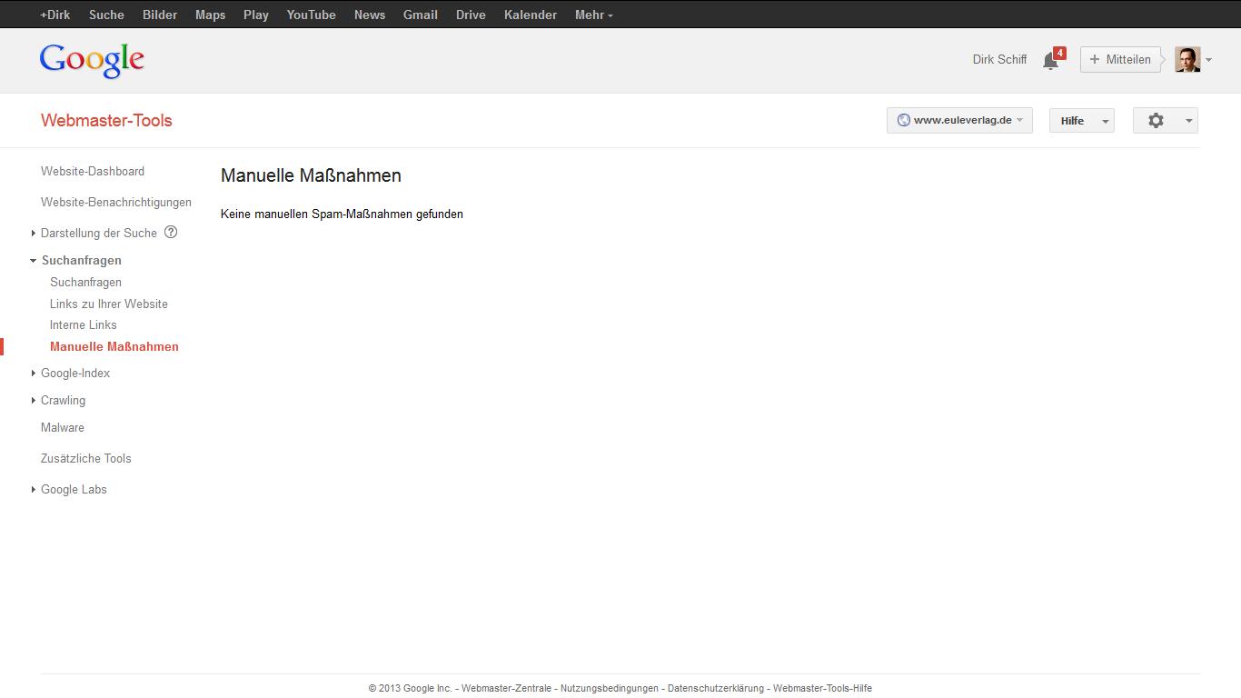Open the Mehr menu in the top bar
This screenshot has width=1241, height=698.
click(594, 15)
